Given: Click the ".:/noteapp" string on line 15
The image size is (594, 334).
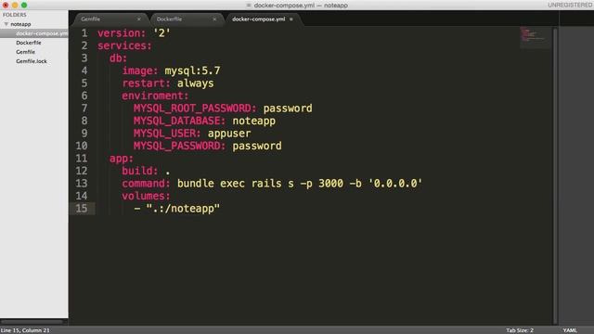Looking at the screenshot, I should (183, 208).
